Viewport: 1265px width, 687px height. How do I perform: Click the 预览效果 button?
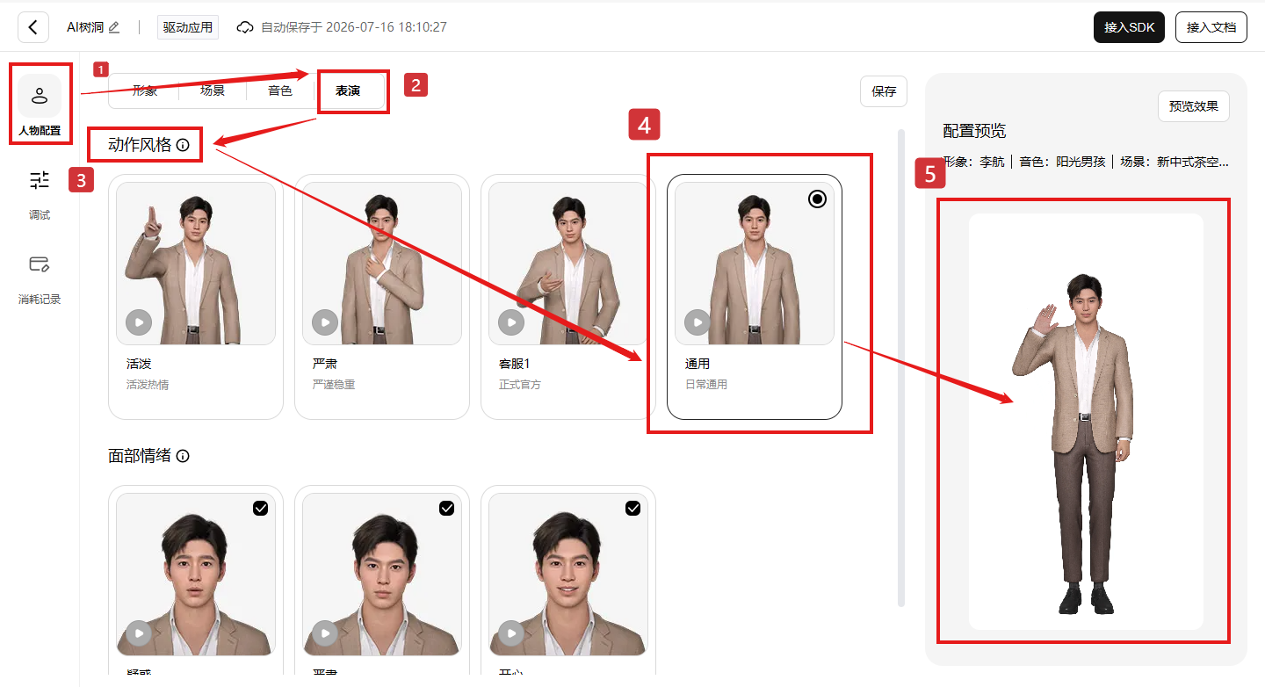pos(1194,106)
